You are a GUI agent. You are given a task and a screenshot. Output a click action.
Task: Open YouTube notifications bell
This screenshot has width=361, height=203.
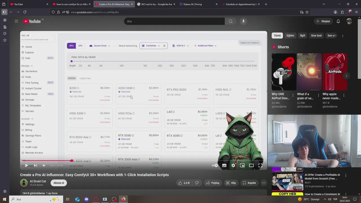(x=338, y=21)
